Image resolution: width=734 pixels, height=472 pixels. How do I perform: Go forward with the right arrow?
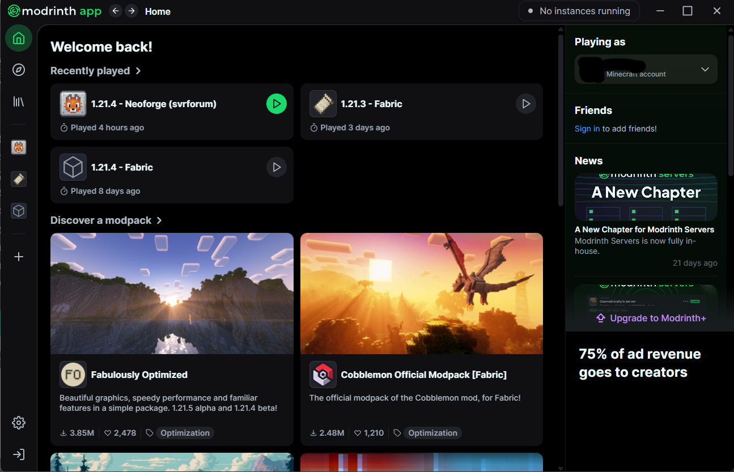(131, 11)
